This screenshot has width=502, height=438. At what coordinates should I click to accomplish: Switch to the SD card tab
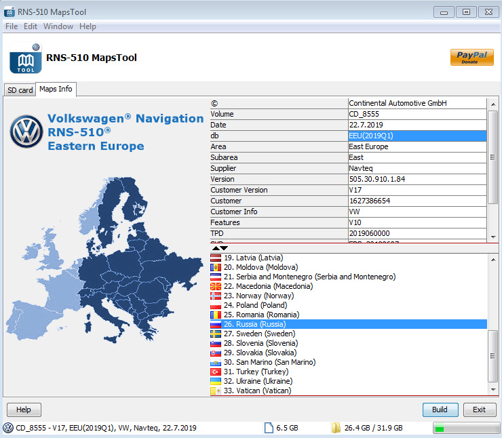[20, 90]
